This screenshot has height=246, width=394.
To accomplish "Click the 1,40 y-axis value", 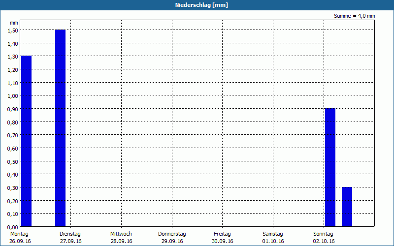I will tap(13, 44).
